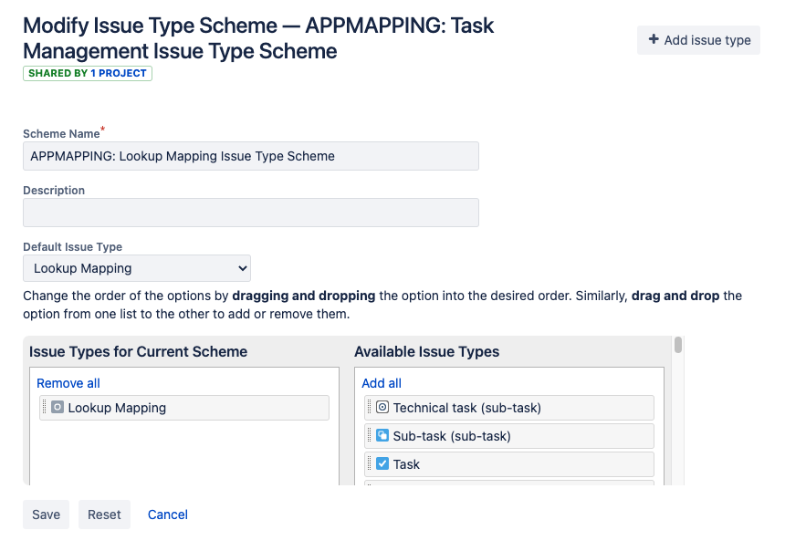Click the Technical task sub-task icon
Screen dimensions: 785x551
click(x=382, y=407)
